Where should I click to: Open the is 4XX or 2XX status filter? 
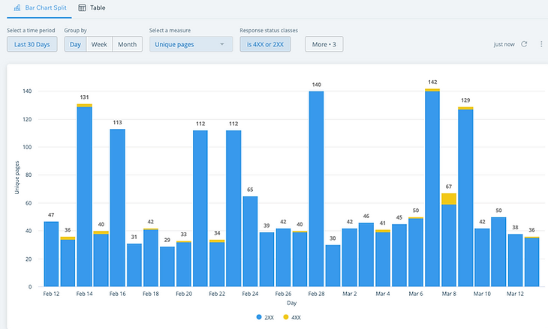[x=265, y=44]
